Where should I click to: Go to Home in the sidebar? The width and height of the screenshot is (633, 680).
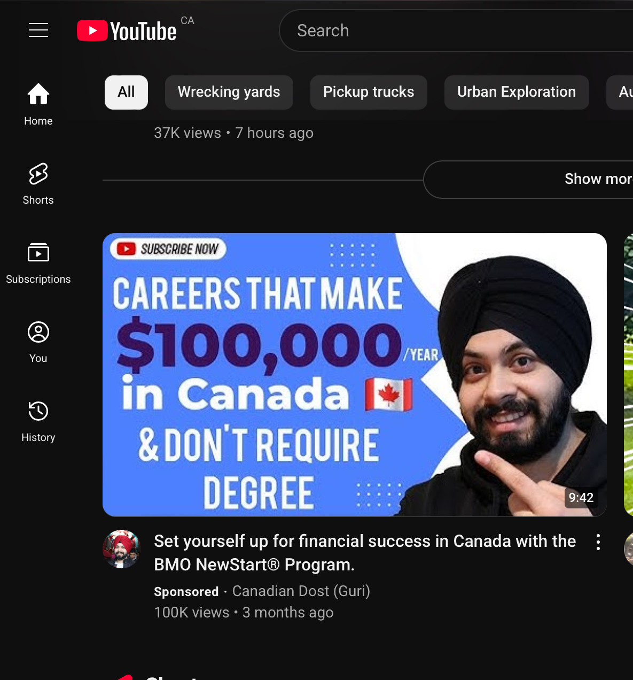click(x=38, y=105)
